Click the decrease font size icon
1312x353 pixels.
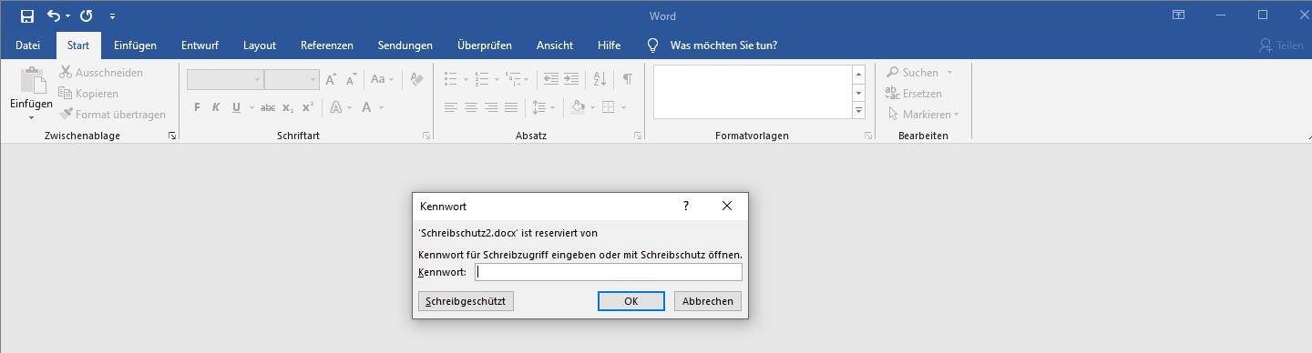[x=353, y=79]
